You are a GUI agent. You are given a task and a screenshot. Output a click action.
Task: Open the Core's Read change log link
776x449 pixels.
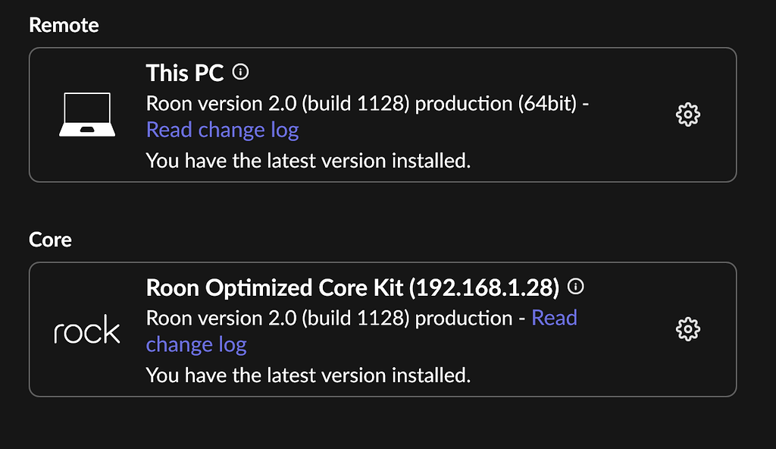[x=554, y=318]
